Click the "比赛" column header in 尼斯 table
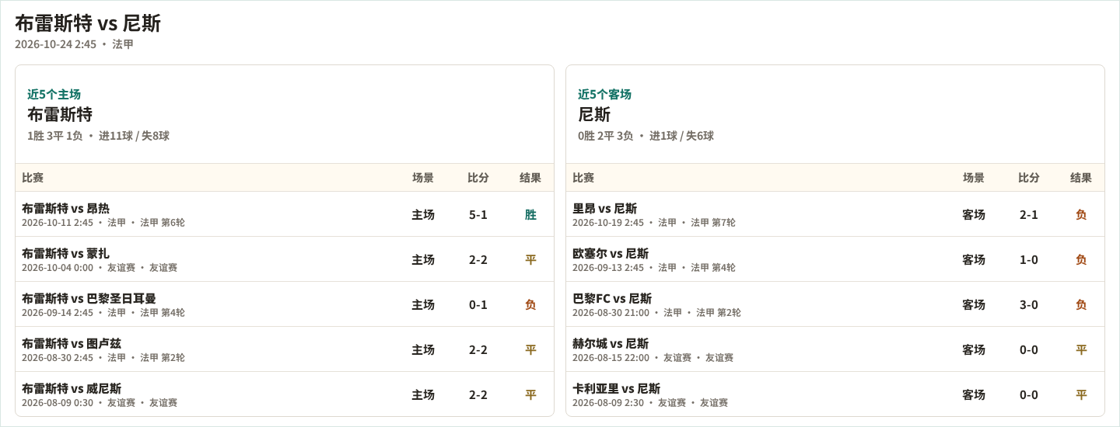Screen dimensions: 1120x427 tap(583, 178)
